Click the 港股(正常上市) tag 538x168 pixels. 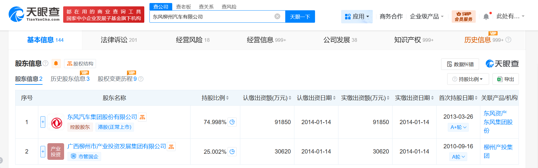click(115, 127)
